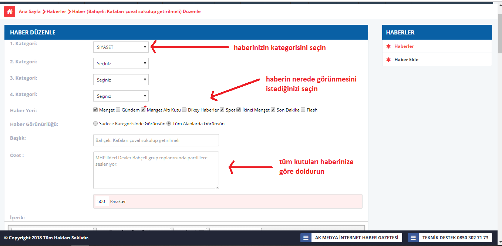Open Haberler in the sidebar menu
The height and width of the screenshot is (246, 502).
click(x=404, y=46)
